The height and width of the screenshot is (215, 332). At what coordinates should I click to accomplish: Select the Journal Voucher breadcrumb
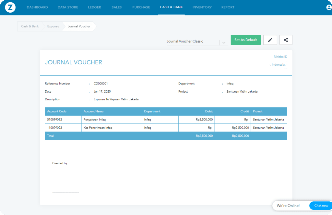tap(79, 26)
